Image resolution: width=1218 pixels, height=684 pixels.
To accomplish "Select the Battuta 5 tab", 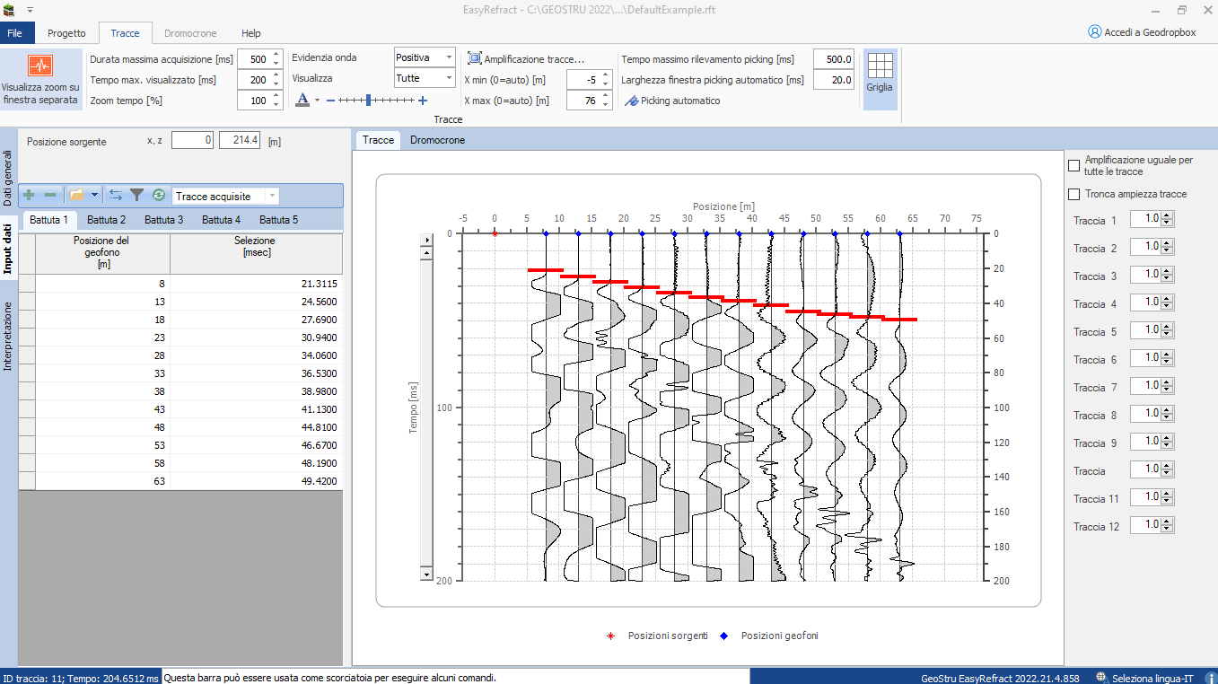I will [x=278, y=219].
